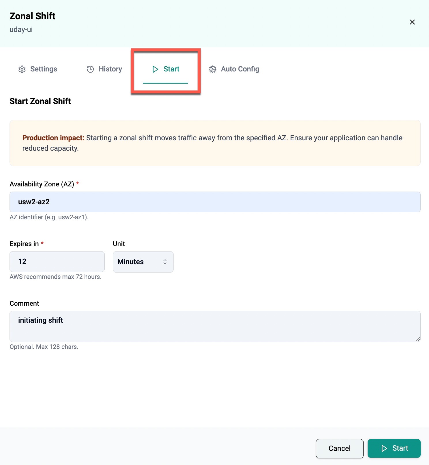The image size is (429, 465).
Task: Click the play icon inside green Start button
Action: [384, 448]
